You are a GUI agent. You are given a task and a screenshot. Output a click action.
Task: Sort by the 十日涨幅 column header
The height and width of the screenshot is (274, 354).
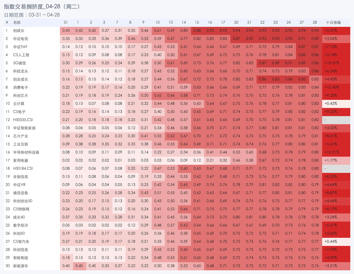tap(333, 22)
